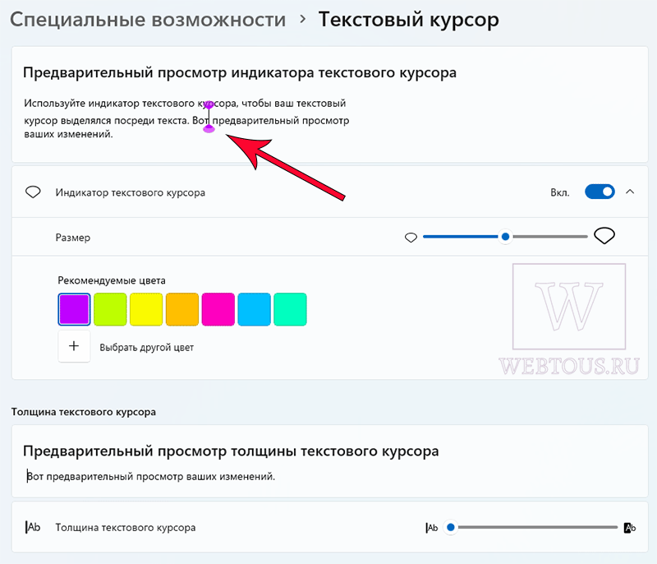This screenshot has height=564, width=657.
Task: Click the heading Предварительный просмотр индикатора текстового курсора
Action: [240, 72]
